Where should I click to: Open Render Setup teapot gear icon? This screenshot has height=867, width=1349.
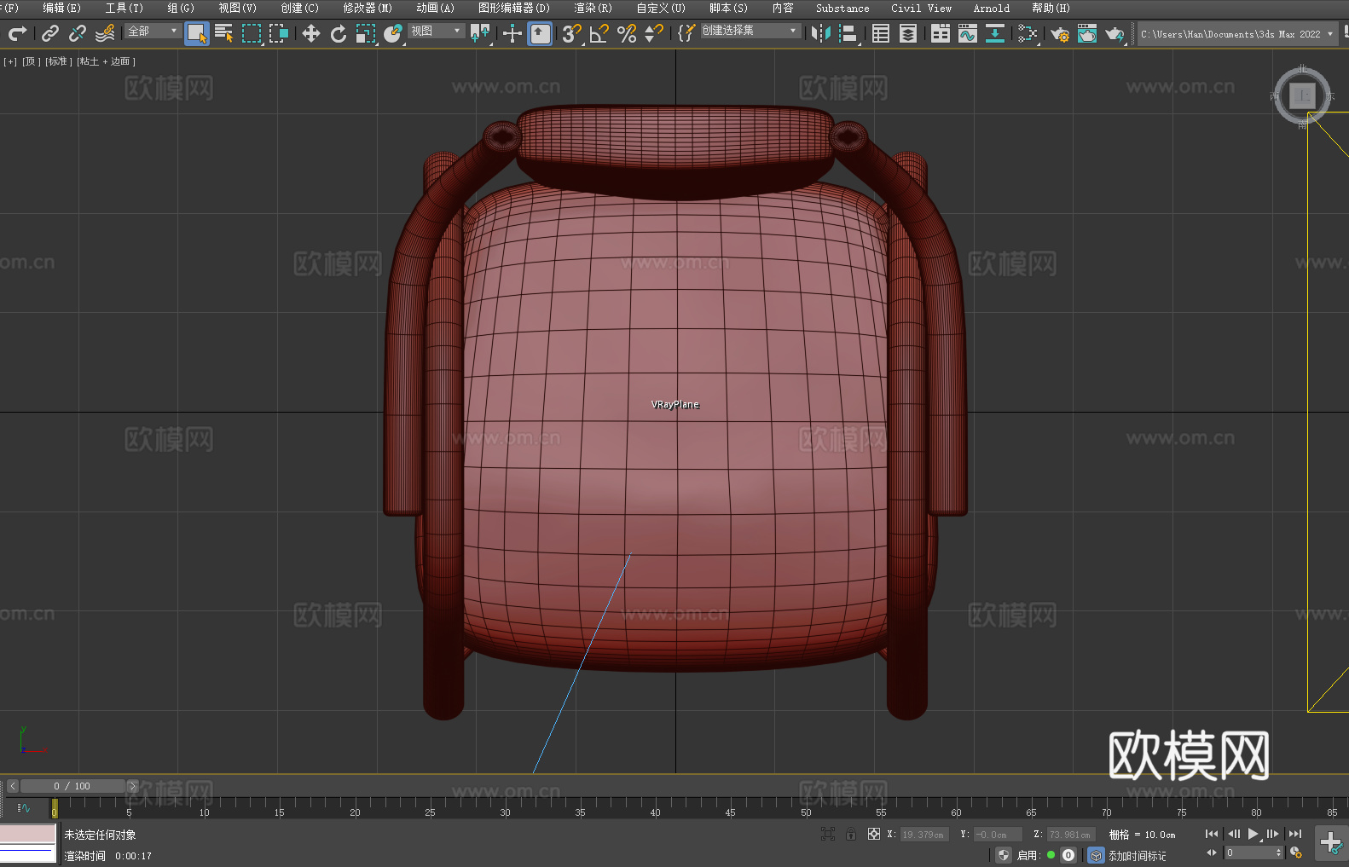pos(1060,33)
